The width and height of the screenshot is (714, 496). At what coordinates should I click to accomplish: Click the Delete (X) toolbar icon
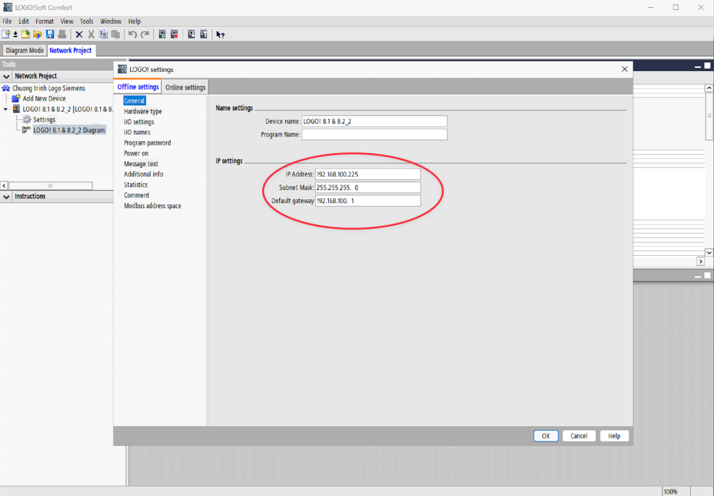pos(79,34)
